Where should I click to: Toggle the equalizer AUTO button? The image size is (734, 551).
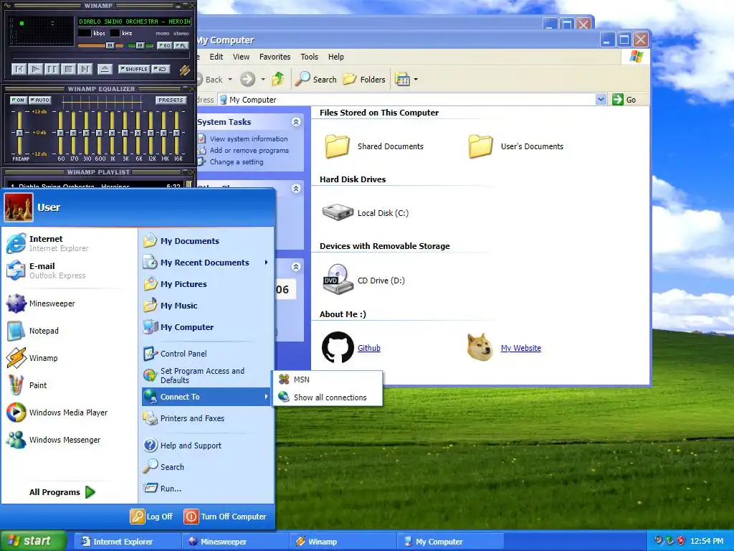tap(40, 100)
